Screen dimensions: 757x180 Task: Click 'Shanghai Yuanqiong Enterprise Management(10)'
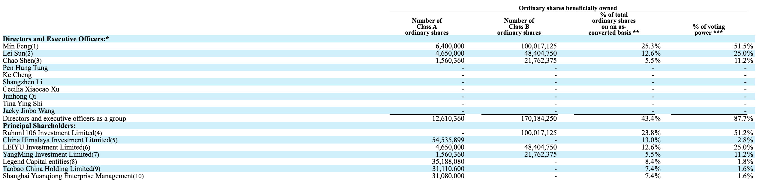pyautogui.click(x=73, y=176)
